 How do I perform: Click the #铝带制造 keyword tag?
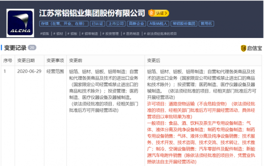click(90, 34)
